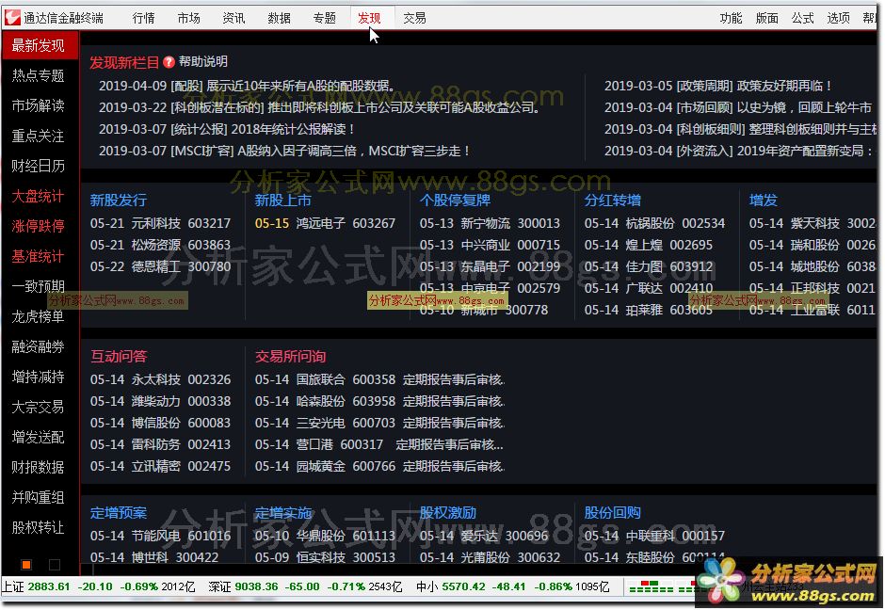Select 爱乐达 300696 incentive row
The width and height of the screenshot is (885, 610).
pyautogui.click(x=484, y=536)
